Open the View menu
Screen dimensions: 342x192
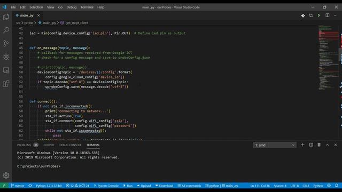(50, 7)
